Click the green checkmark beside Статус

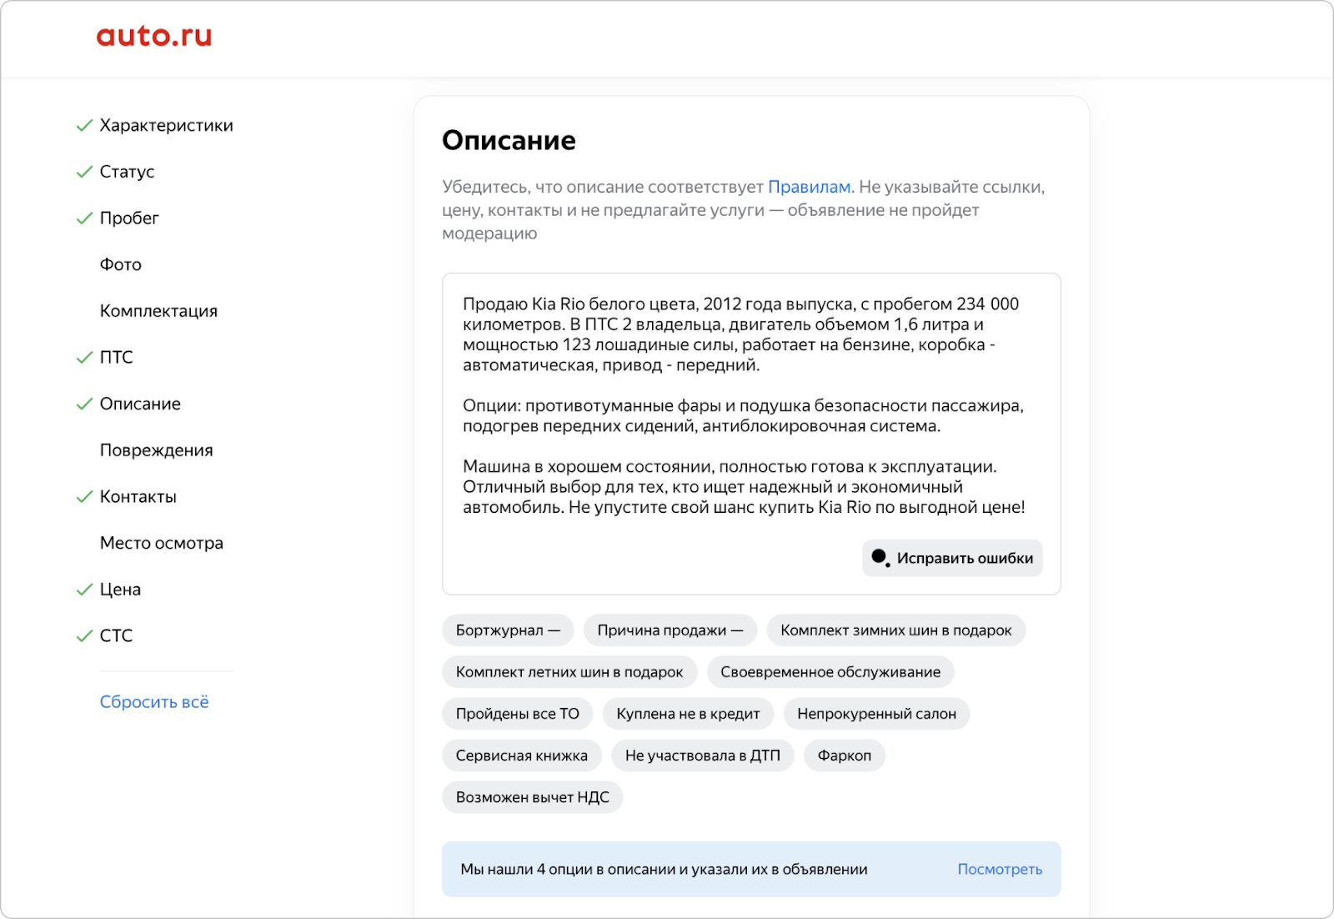pos(84,172)
